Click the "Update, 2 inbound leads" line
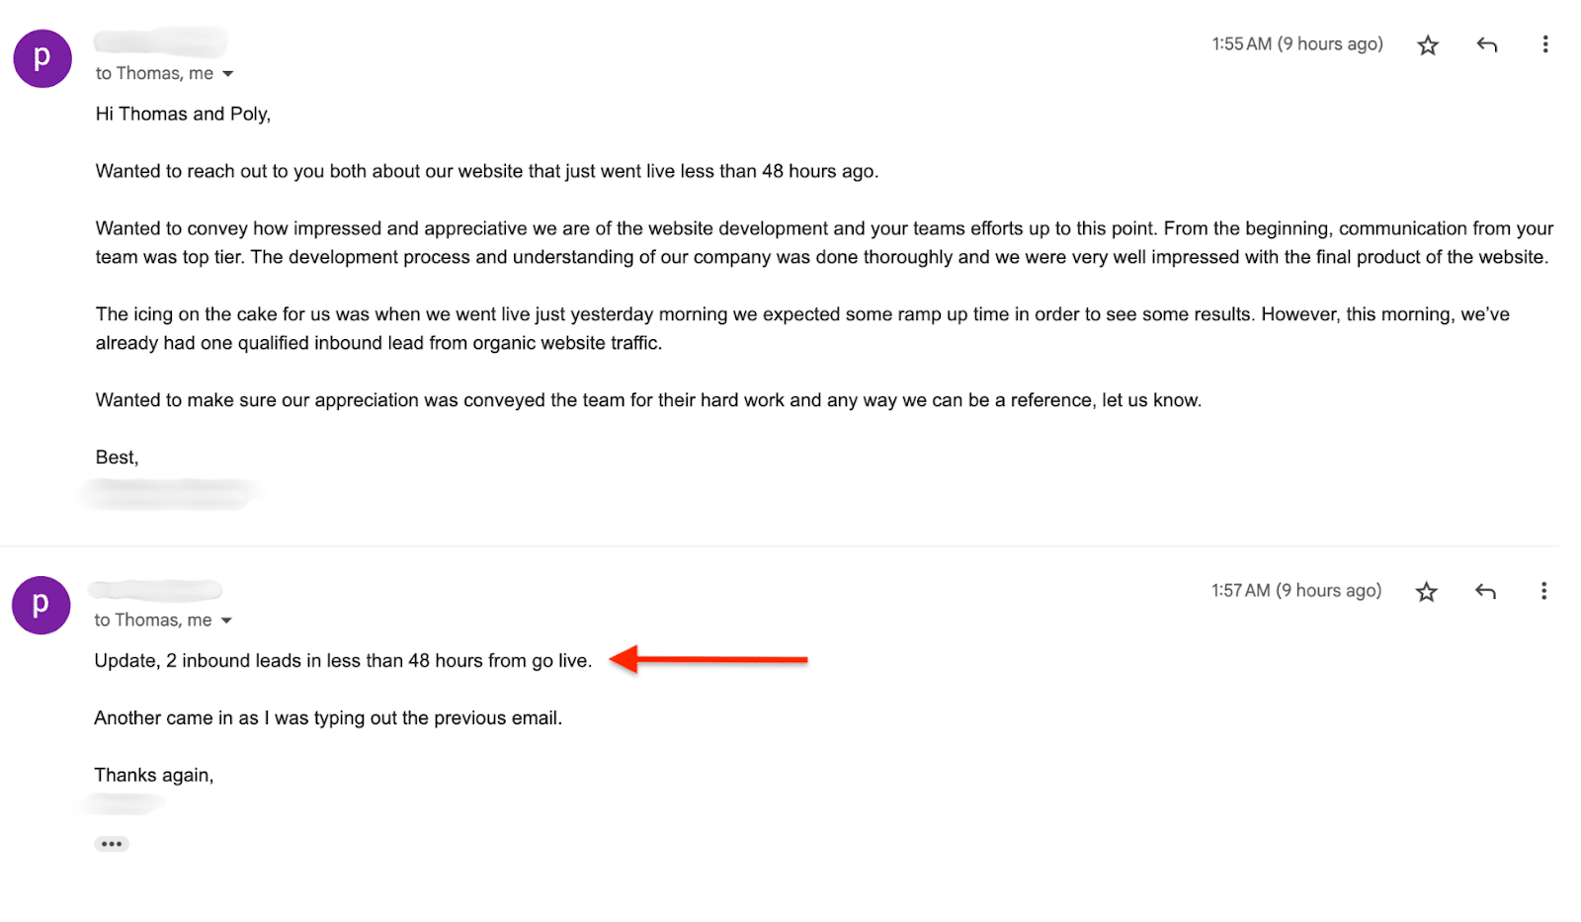Image resolution: width=1581 pixels, height=922 pixels. click(343, 660)
